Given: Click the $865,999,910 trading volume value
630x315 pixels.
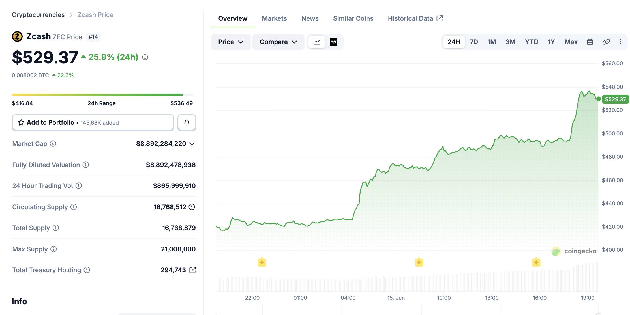Looking at the screenshot, I should click(174, 186).
